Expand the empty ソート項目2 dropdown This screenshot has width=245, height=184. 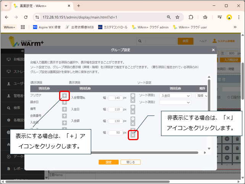point(175,102)
